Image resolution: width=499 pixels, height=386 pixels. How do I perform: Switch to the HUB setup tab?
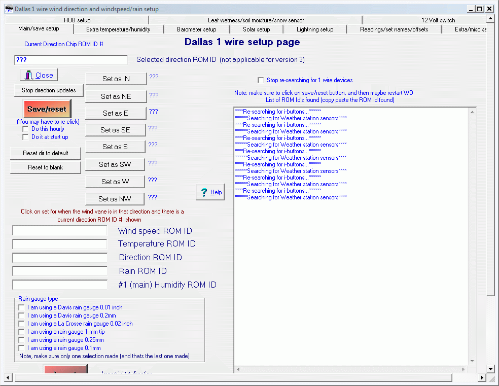77,20
